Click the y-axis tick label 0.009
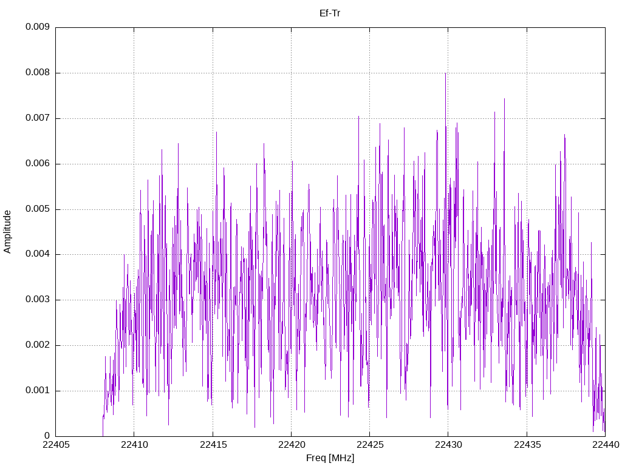The height and width of the screenshot is (466, 622). pyautogui.click(x=38, y=27)
